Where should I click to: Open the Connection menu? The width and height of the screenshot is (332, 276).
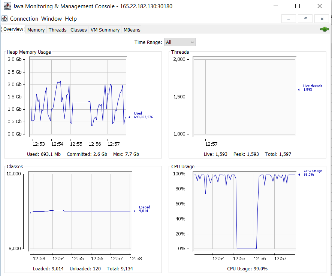(24, 19)
